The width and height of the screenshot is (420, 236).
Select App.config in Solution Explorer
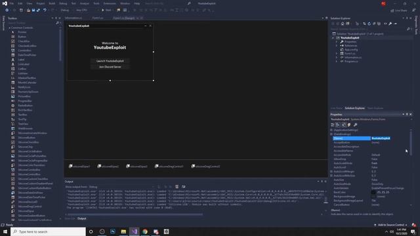351,50
